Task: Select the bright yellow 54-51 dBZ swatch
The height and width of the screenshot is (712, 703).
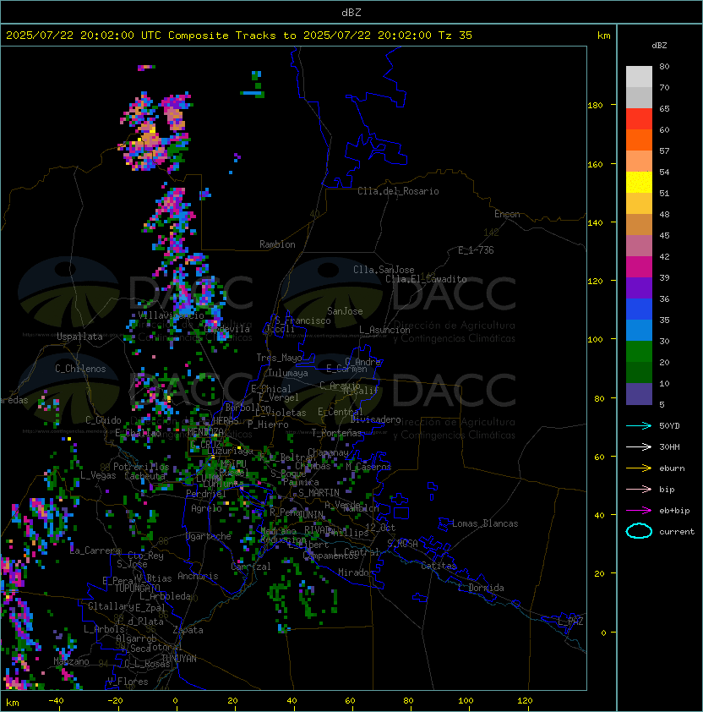Action: [639, 183]
